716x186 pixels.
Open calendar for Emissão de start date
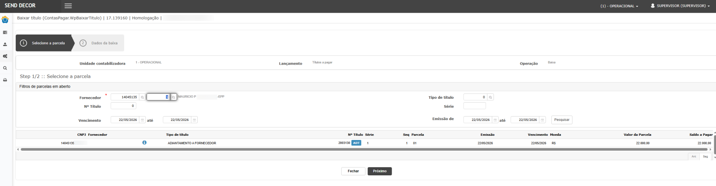[495, 120]
